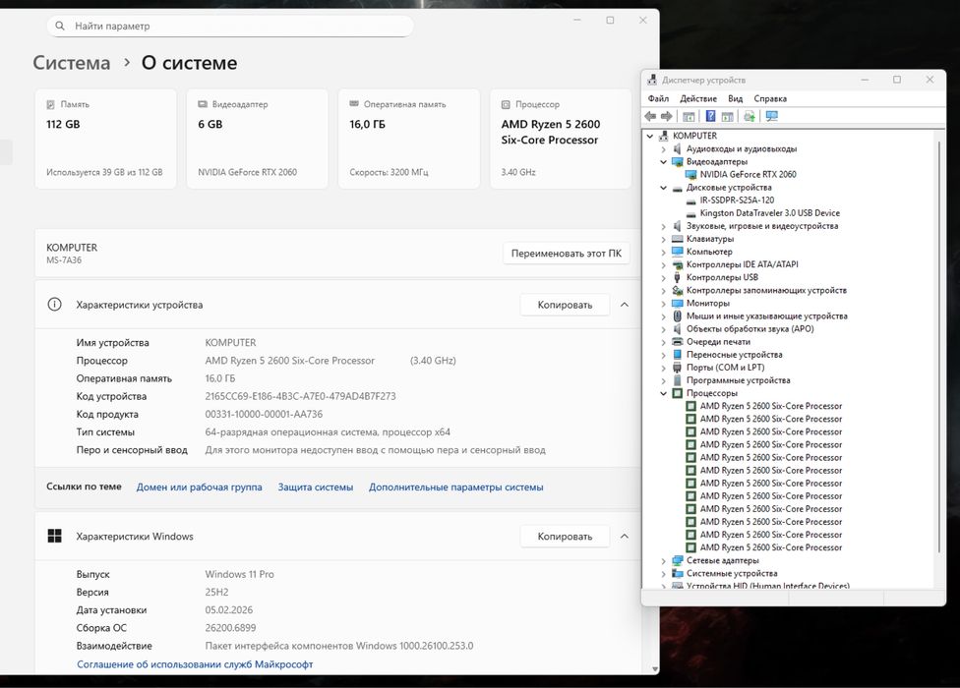Click the Show/Hide console tree toolbar icon
960x688 pixels.
click(689, 116)
